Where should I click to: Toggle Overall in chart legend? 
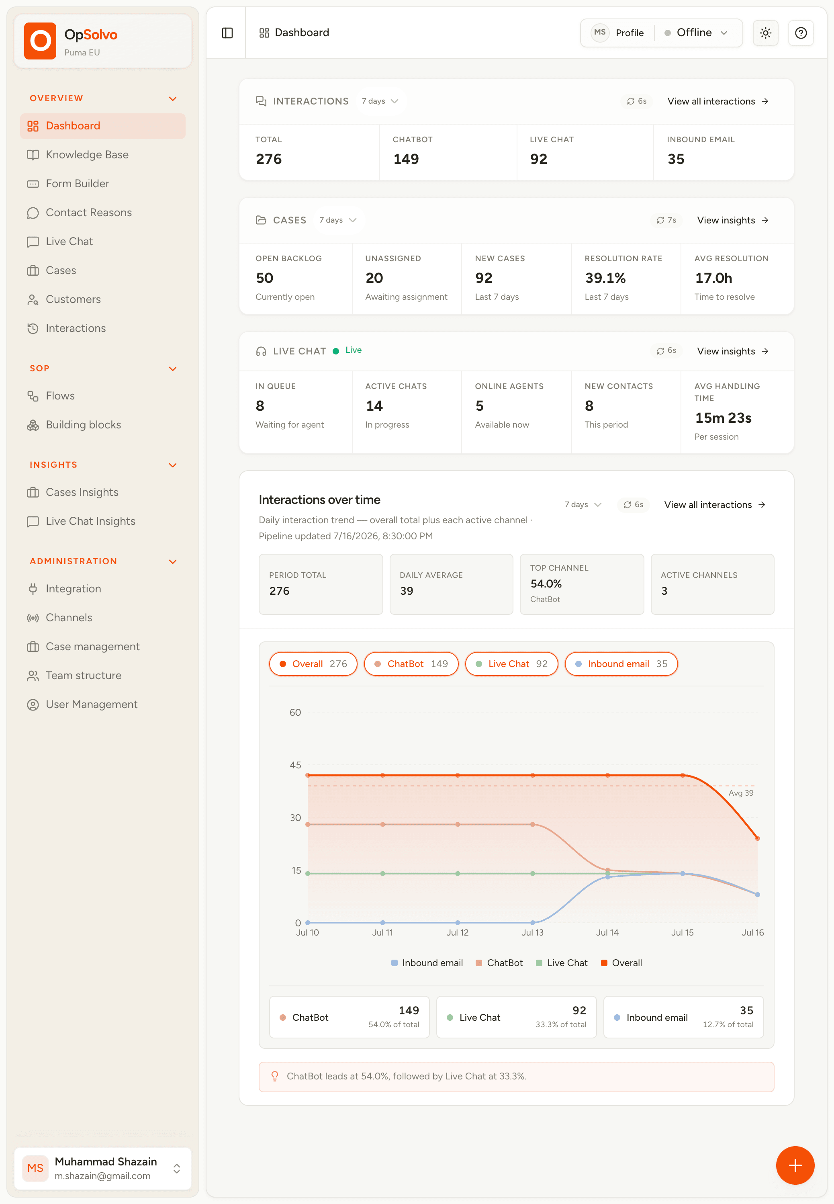(621, 962)
